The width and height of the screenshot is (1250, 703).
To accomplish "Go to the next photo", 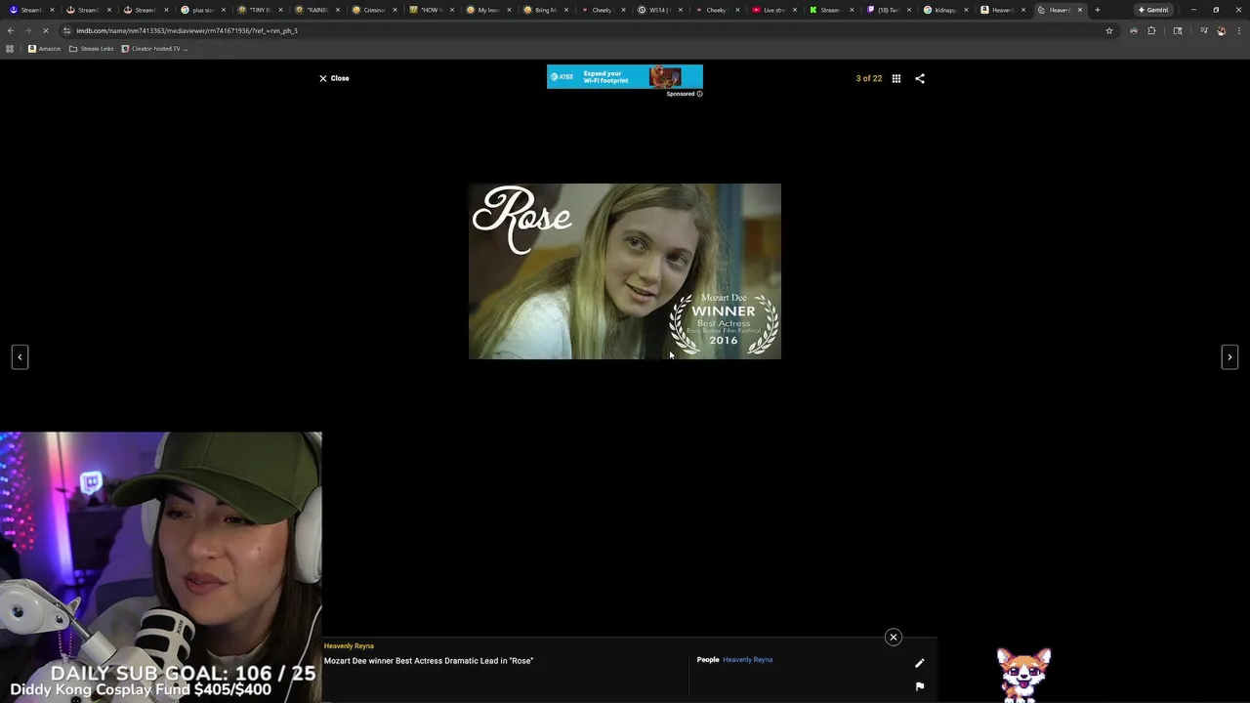I will (x=1229, y=357).
